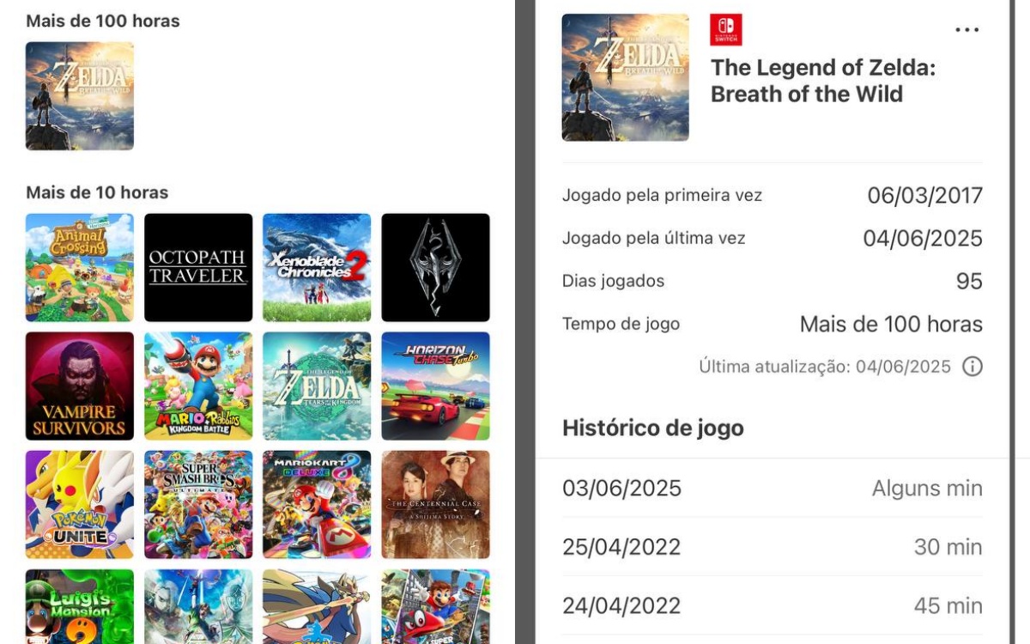Select the 03/06/2025 play history entry
This screenshot has width=1030, height=644.
(771, 488)
